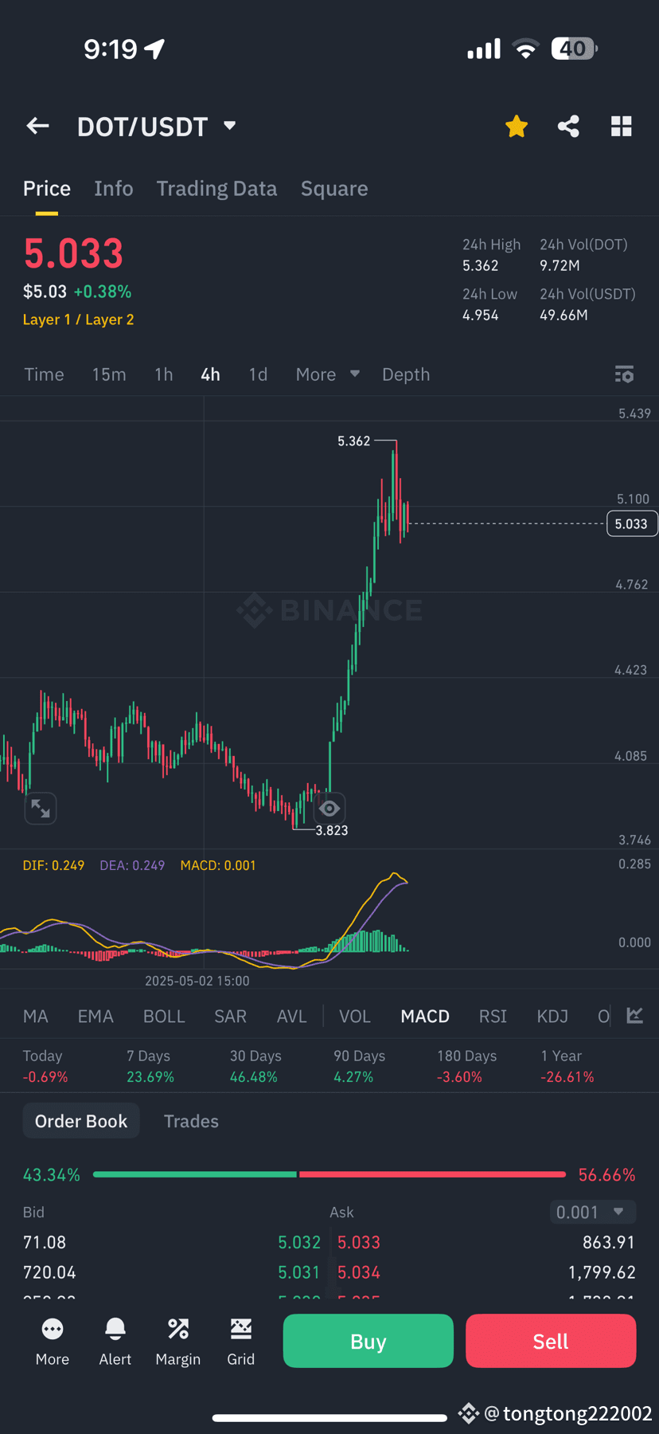Toggle the MACD sub-indicator
Image resolution: width=659 pixels, height=1434 pixels.
click(x=425, y=1017)
